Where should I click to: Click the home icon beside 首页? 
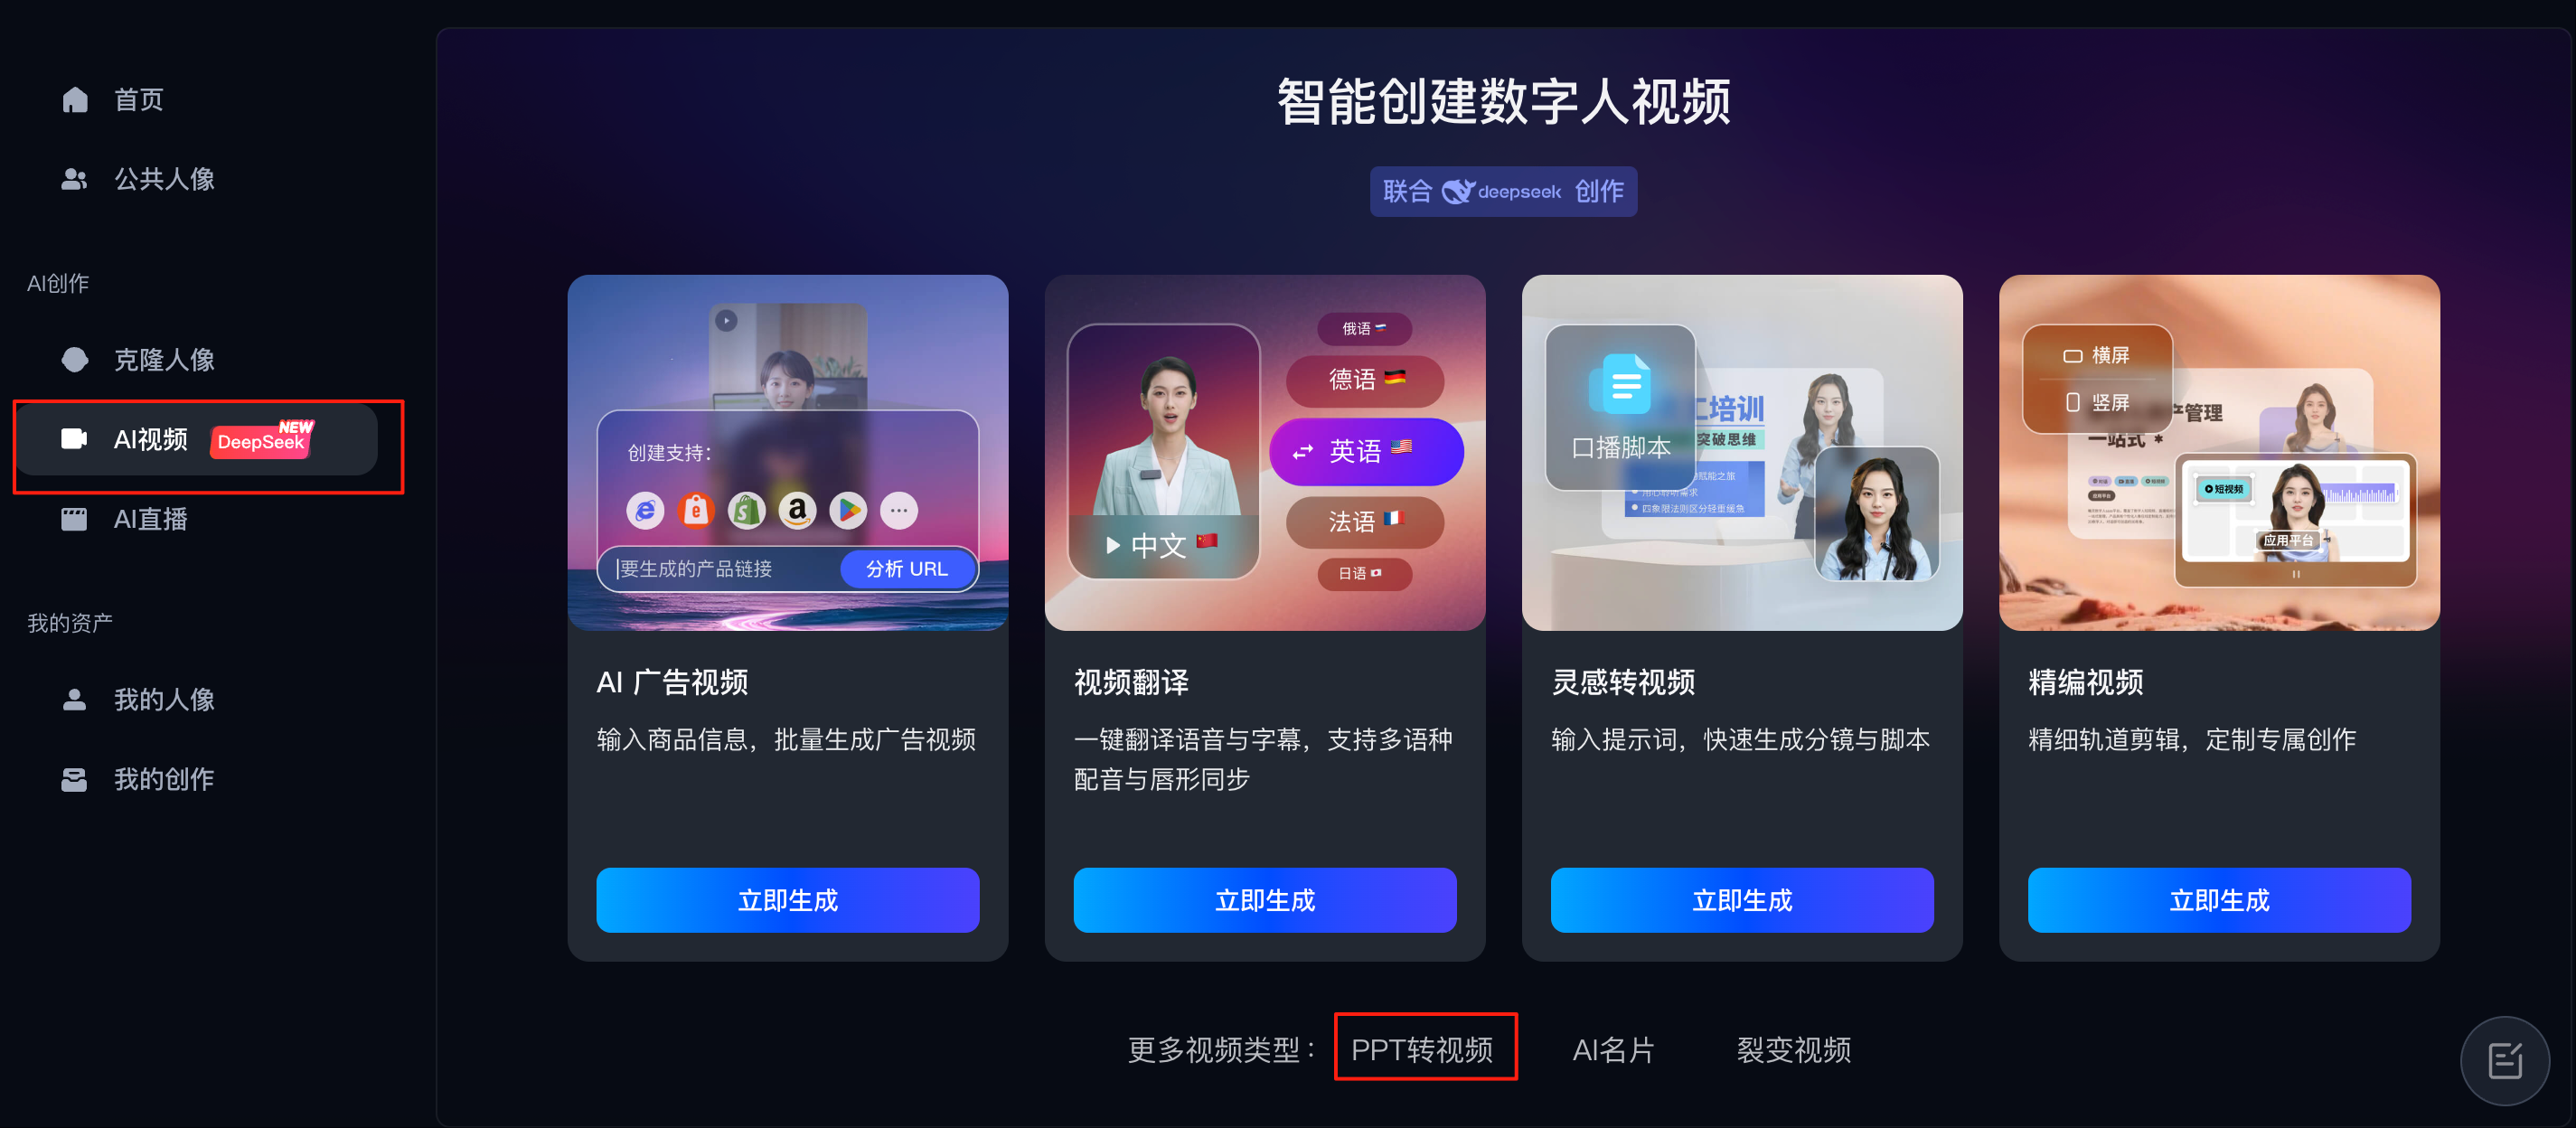(75, 99)
